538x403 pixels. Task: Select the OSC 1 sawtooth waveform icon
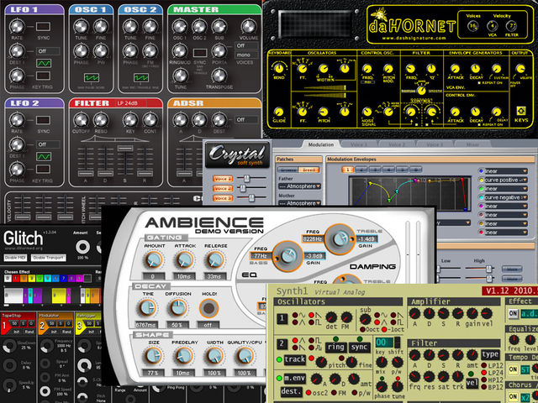pos(92,78)
